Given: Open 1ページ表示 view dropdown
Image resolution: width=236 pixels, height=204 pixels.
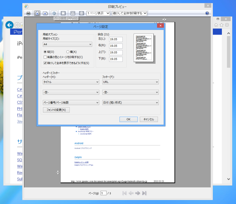Looking at the screenshot, I should point(98,13).
